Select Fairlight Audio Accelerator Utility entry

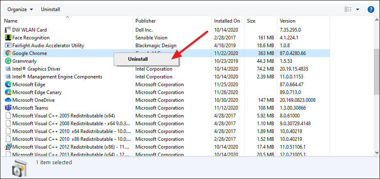[x=166, y=45]
